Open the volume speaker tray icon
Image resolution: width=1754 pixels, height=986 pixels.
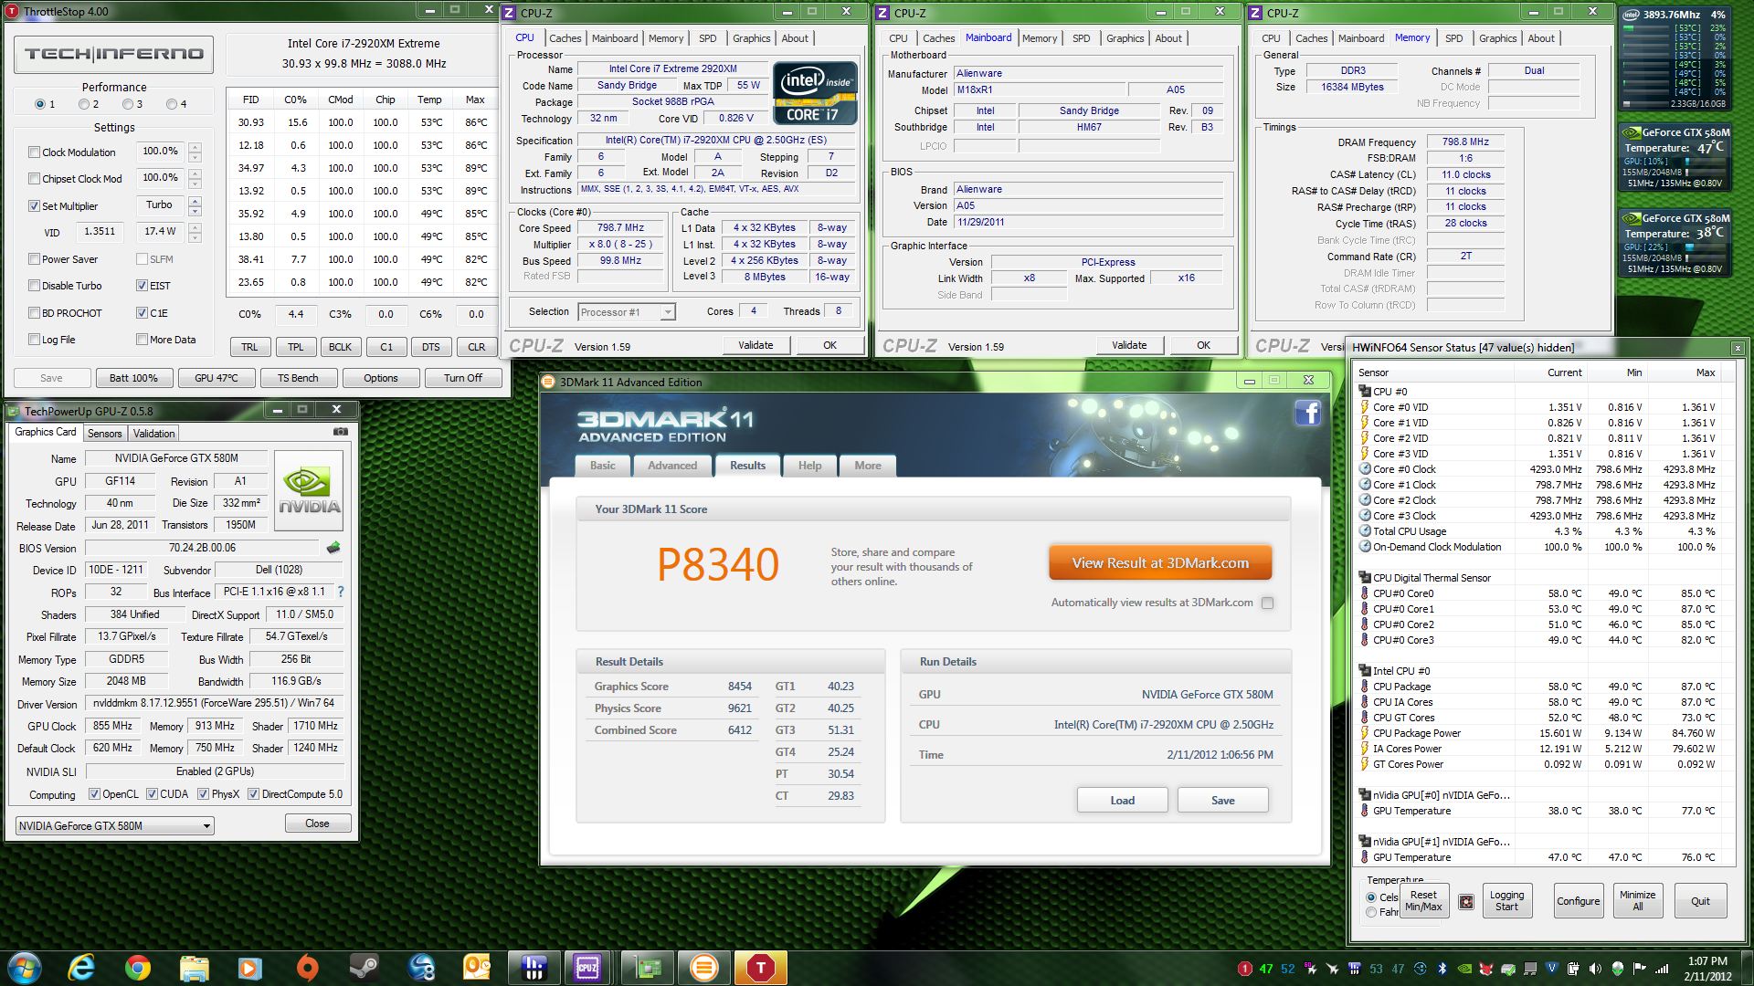(x=1596, y=969)
